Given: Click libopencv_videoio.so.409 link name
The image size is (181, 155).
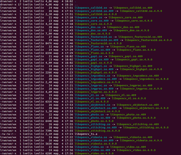Looking at the screenshot, I should [x=94, y=140].
